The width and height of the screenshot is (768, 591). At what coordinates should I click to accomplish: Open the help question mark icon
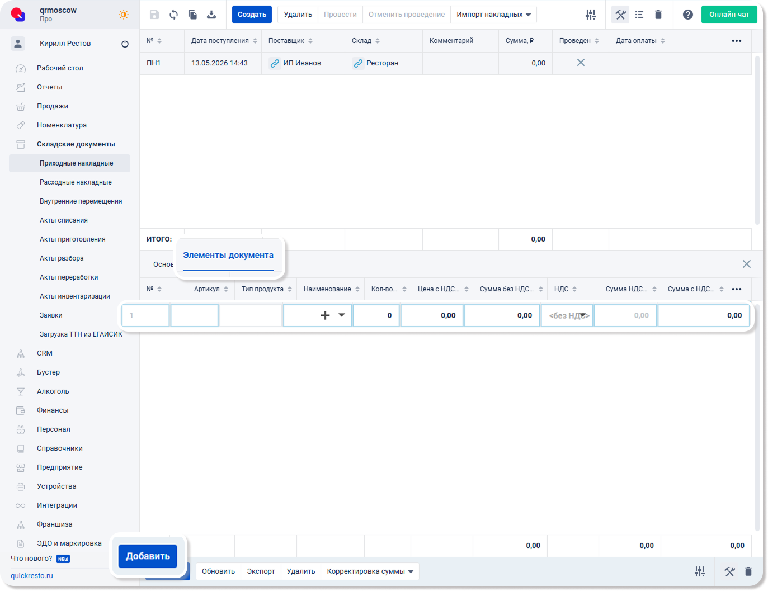(688, 15)
